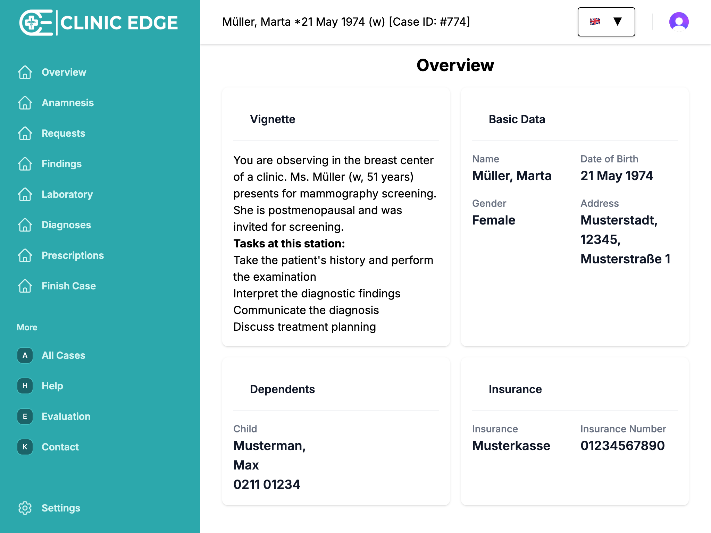
Task: Click the insurance number 01234567890
Action: [x=622, y=446]
